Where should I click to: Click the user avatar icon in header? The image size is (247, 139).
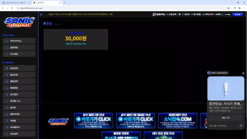(x=154, y=14)
